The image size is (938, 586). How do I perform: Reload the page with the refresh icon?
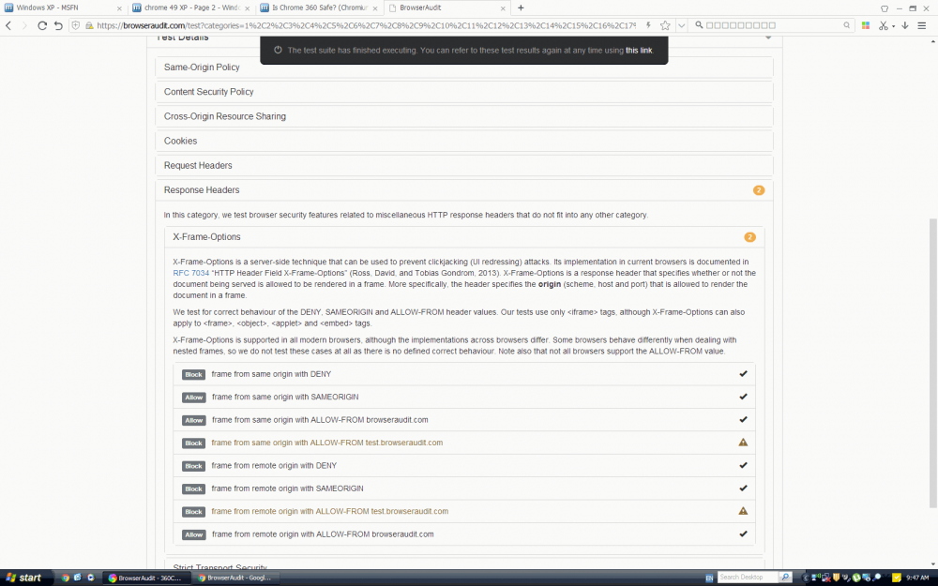click(x=42, y=25)
